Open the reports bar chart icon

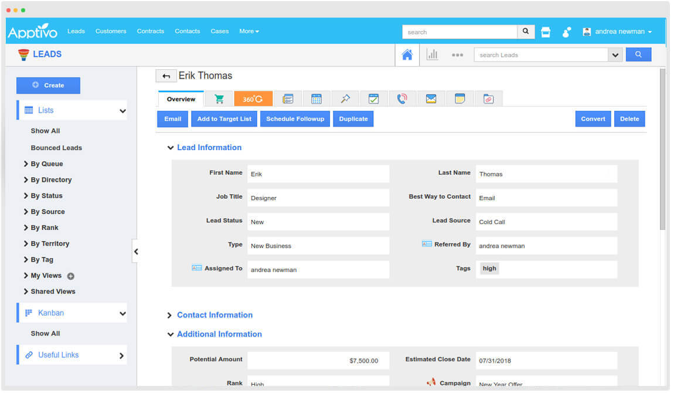[433, 55]
